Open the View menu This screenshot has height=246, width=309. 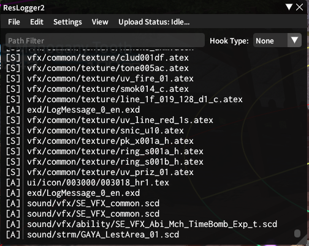coord(100,22)
